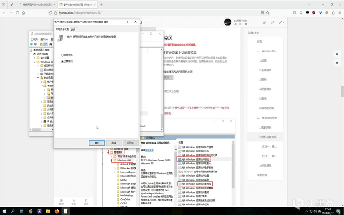344x215 pixels.
Task: Open Firefox from the taskbar
Action: (x=57, y=211)
